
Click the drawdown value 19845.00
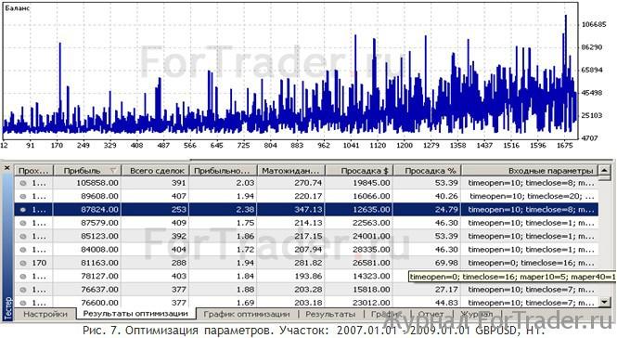point(371,183)
